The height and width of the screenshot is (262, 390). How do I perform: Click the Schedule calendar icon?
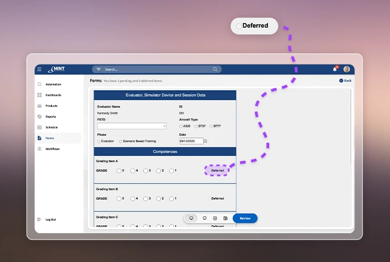click(x=40, y=127)
